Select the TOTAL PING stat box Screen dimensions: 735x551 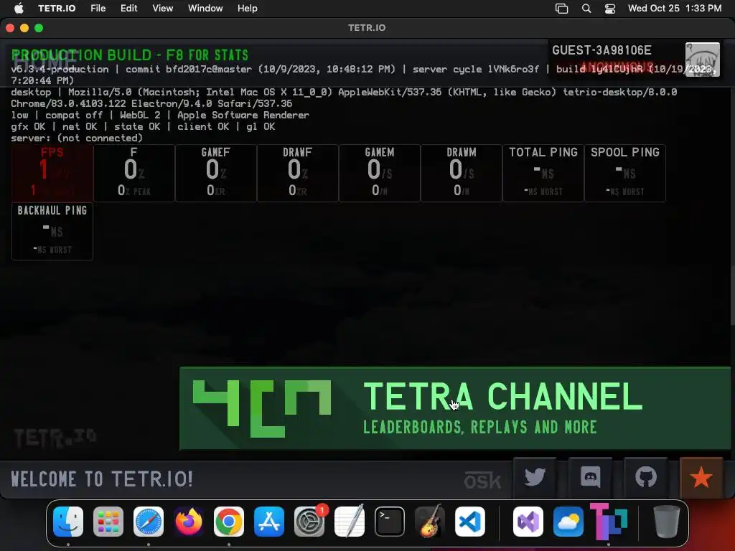pyautogui.click(x=543, y=173)
